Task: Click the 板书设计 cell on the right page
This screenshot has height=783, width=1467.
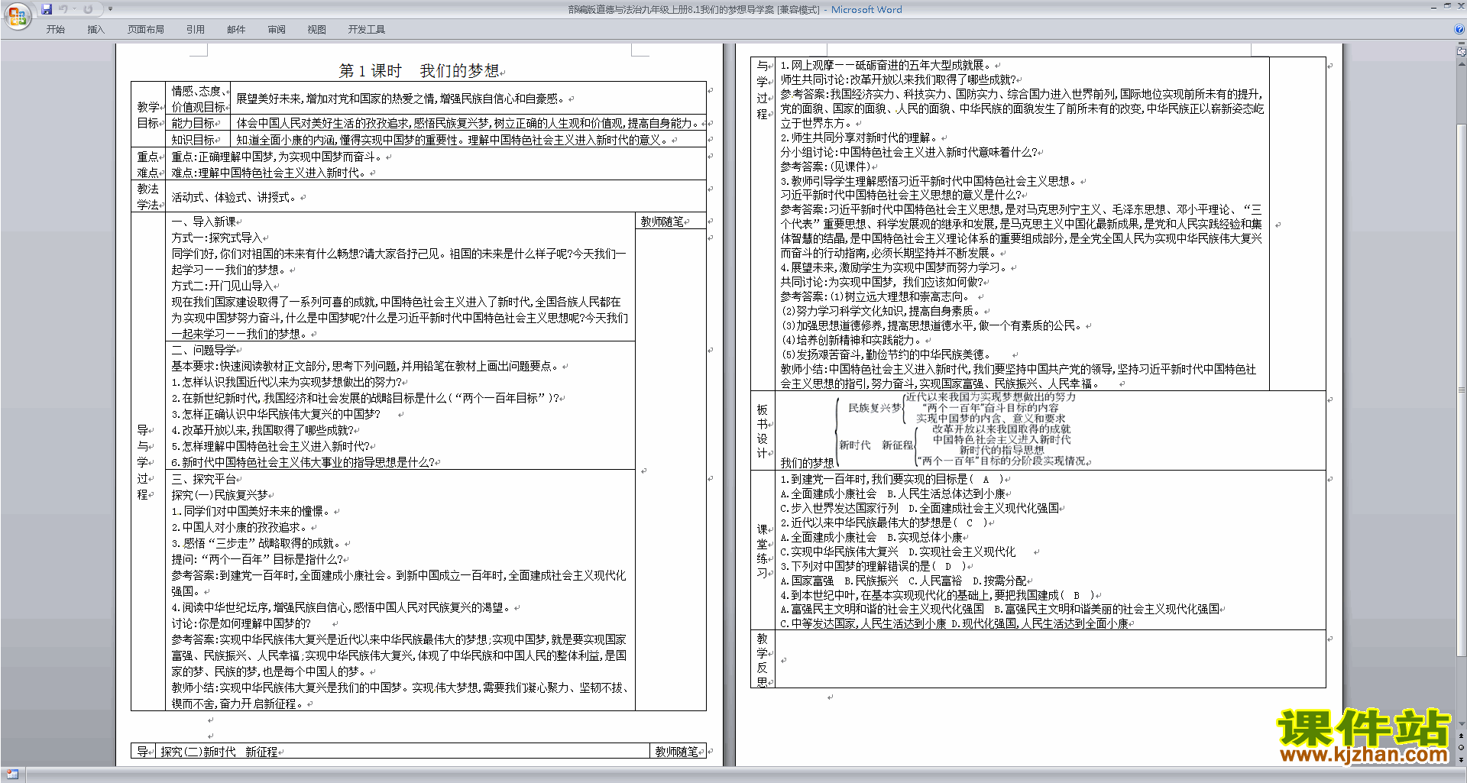Action: (763, 432)
